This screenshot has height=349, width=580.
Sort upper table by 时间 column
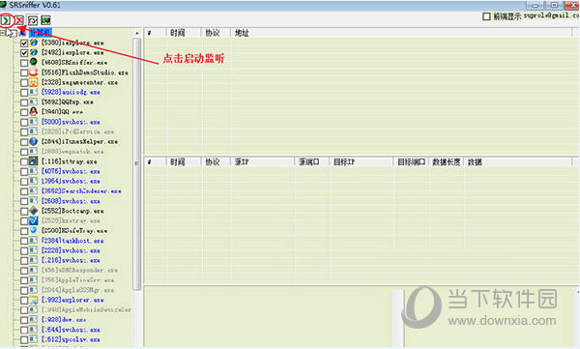(184, 33)
